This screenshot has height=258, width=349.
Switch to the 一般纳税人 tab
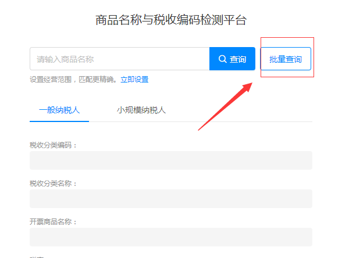(59, 110)
